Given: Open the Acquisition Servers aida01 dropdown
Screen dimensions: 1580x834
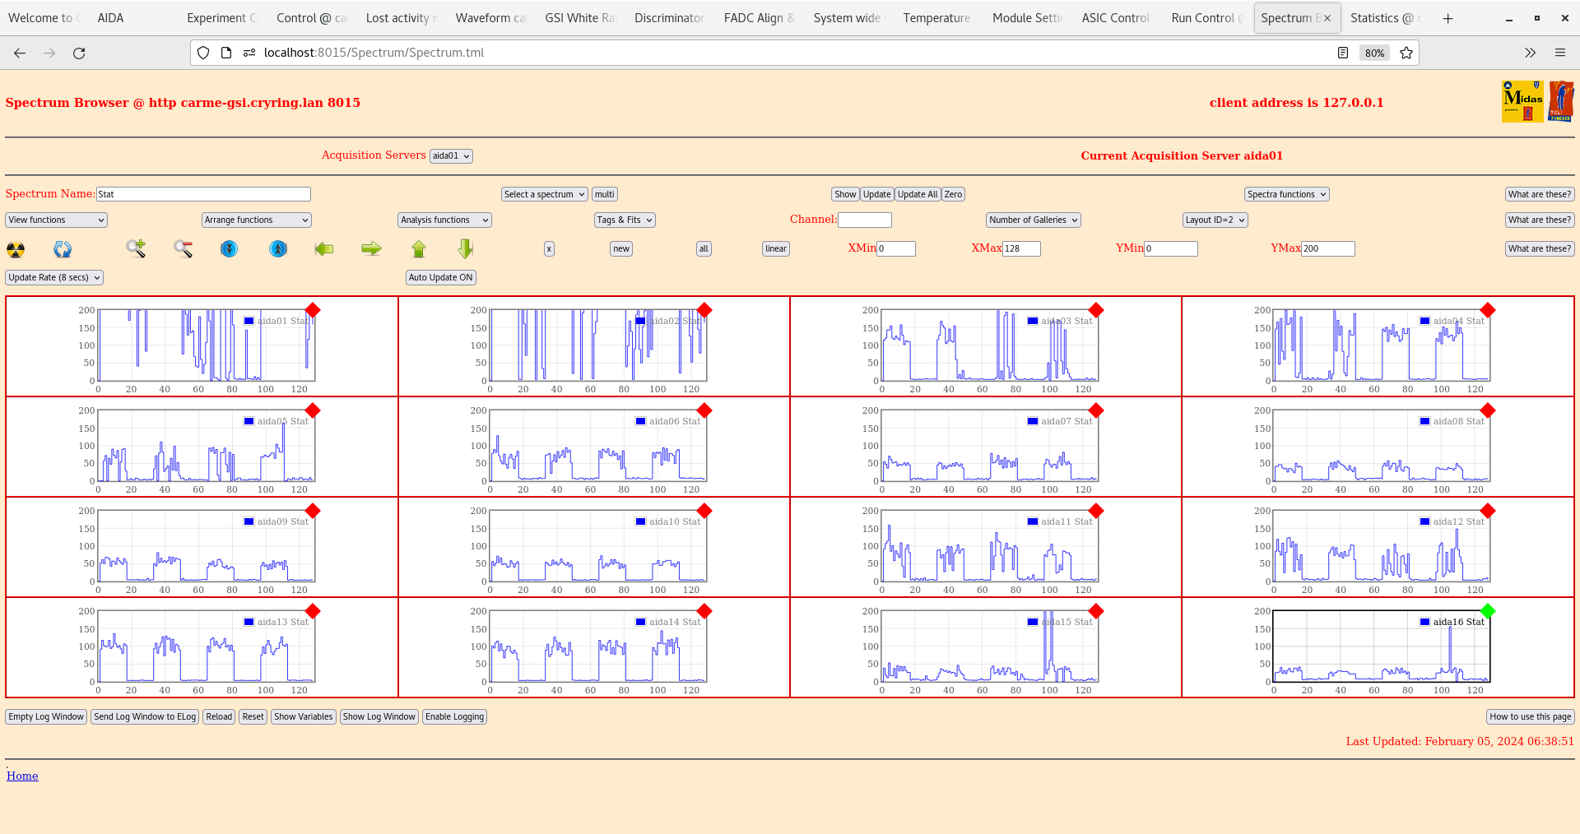Looking at the screenshot, I should (x=451, y=156).
